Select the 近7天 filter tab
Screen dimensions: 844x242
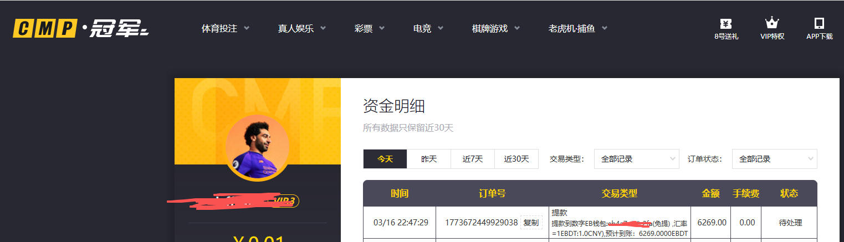click(x=473, y=159)
